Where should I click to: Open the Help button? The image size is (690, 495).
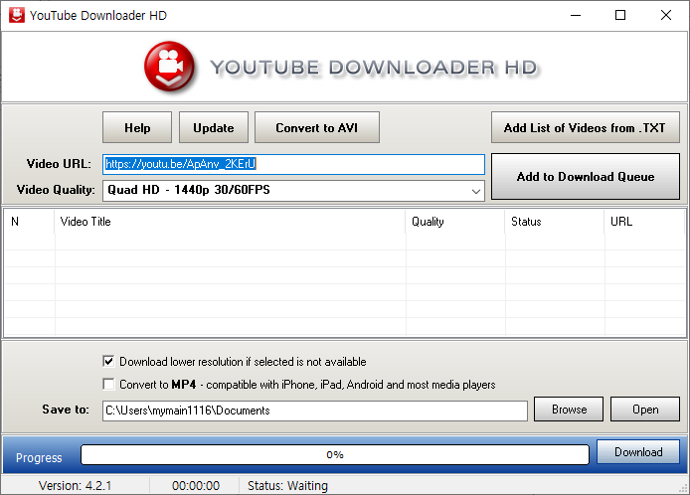tap(137, 127)
